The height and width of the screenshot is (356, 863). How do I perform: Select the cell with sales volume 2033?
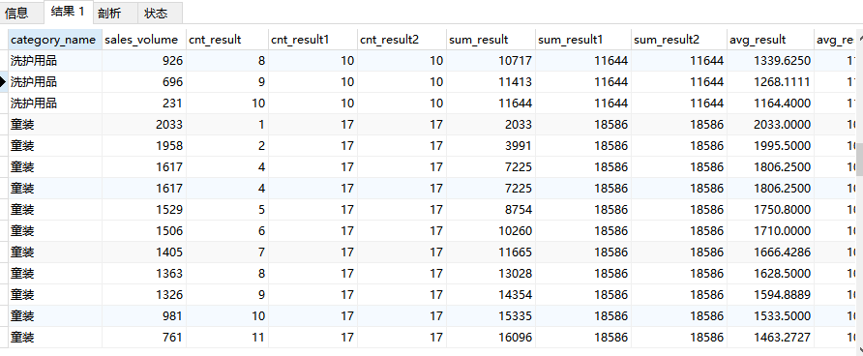coord(143,125)
